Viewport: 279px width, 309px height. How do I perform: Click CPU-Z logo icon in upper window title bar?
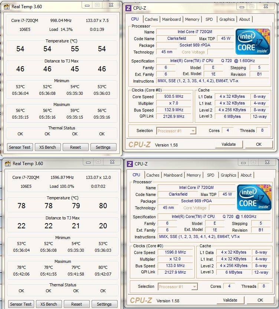128,8
